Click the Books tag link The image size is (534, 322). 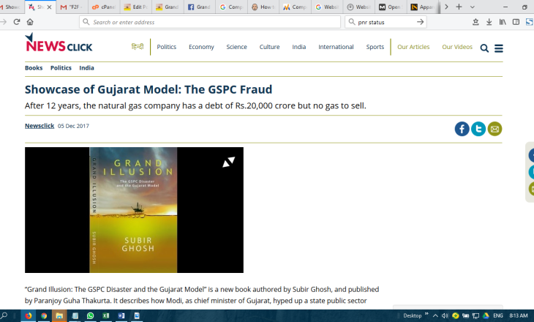point(34,68)
